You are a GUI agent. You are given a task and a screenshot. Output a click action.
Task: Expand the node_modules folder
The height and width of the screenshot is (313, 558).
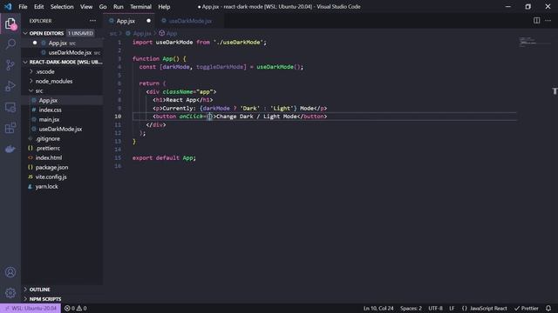click(54, 81)
